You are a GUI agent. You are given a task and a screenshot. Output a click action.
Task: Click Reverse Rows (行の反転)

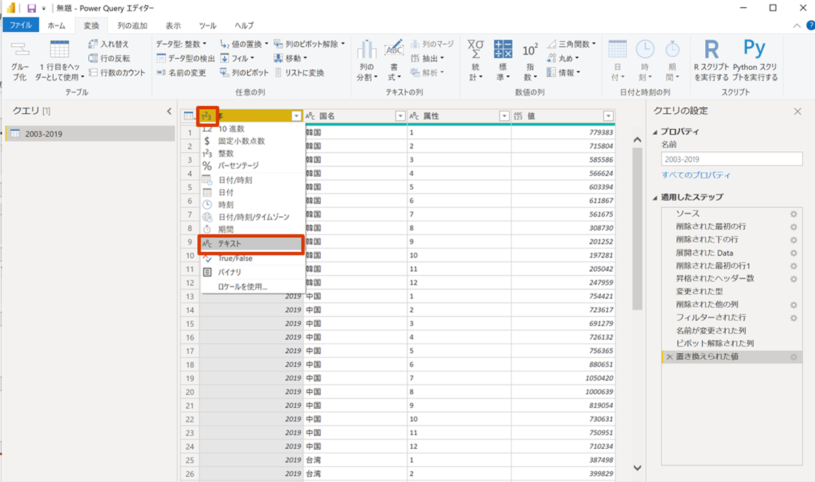pos(109,58)
